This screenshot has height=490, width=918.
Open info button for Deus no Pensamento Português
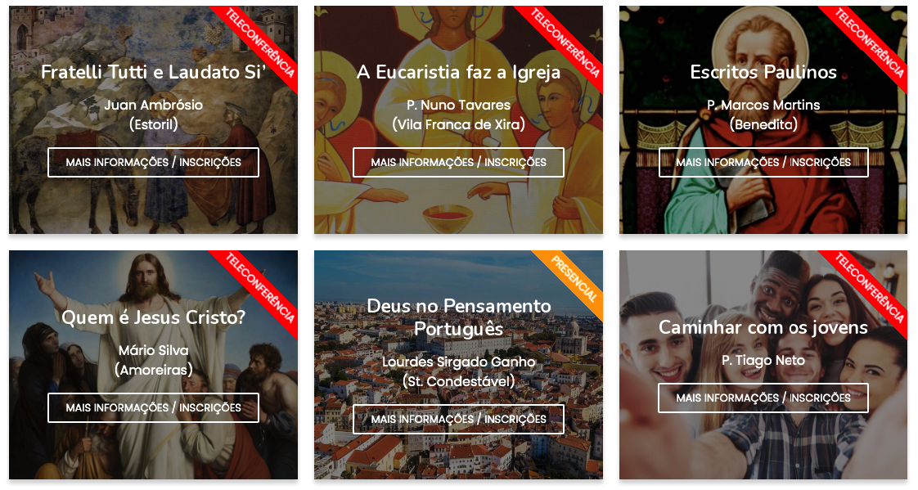click(x=458, y=419)
